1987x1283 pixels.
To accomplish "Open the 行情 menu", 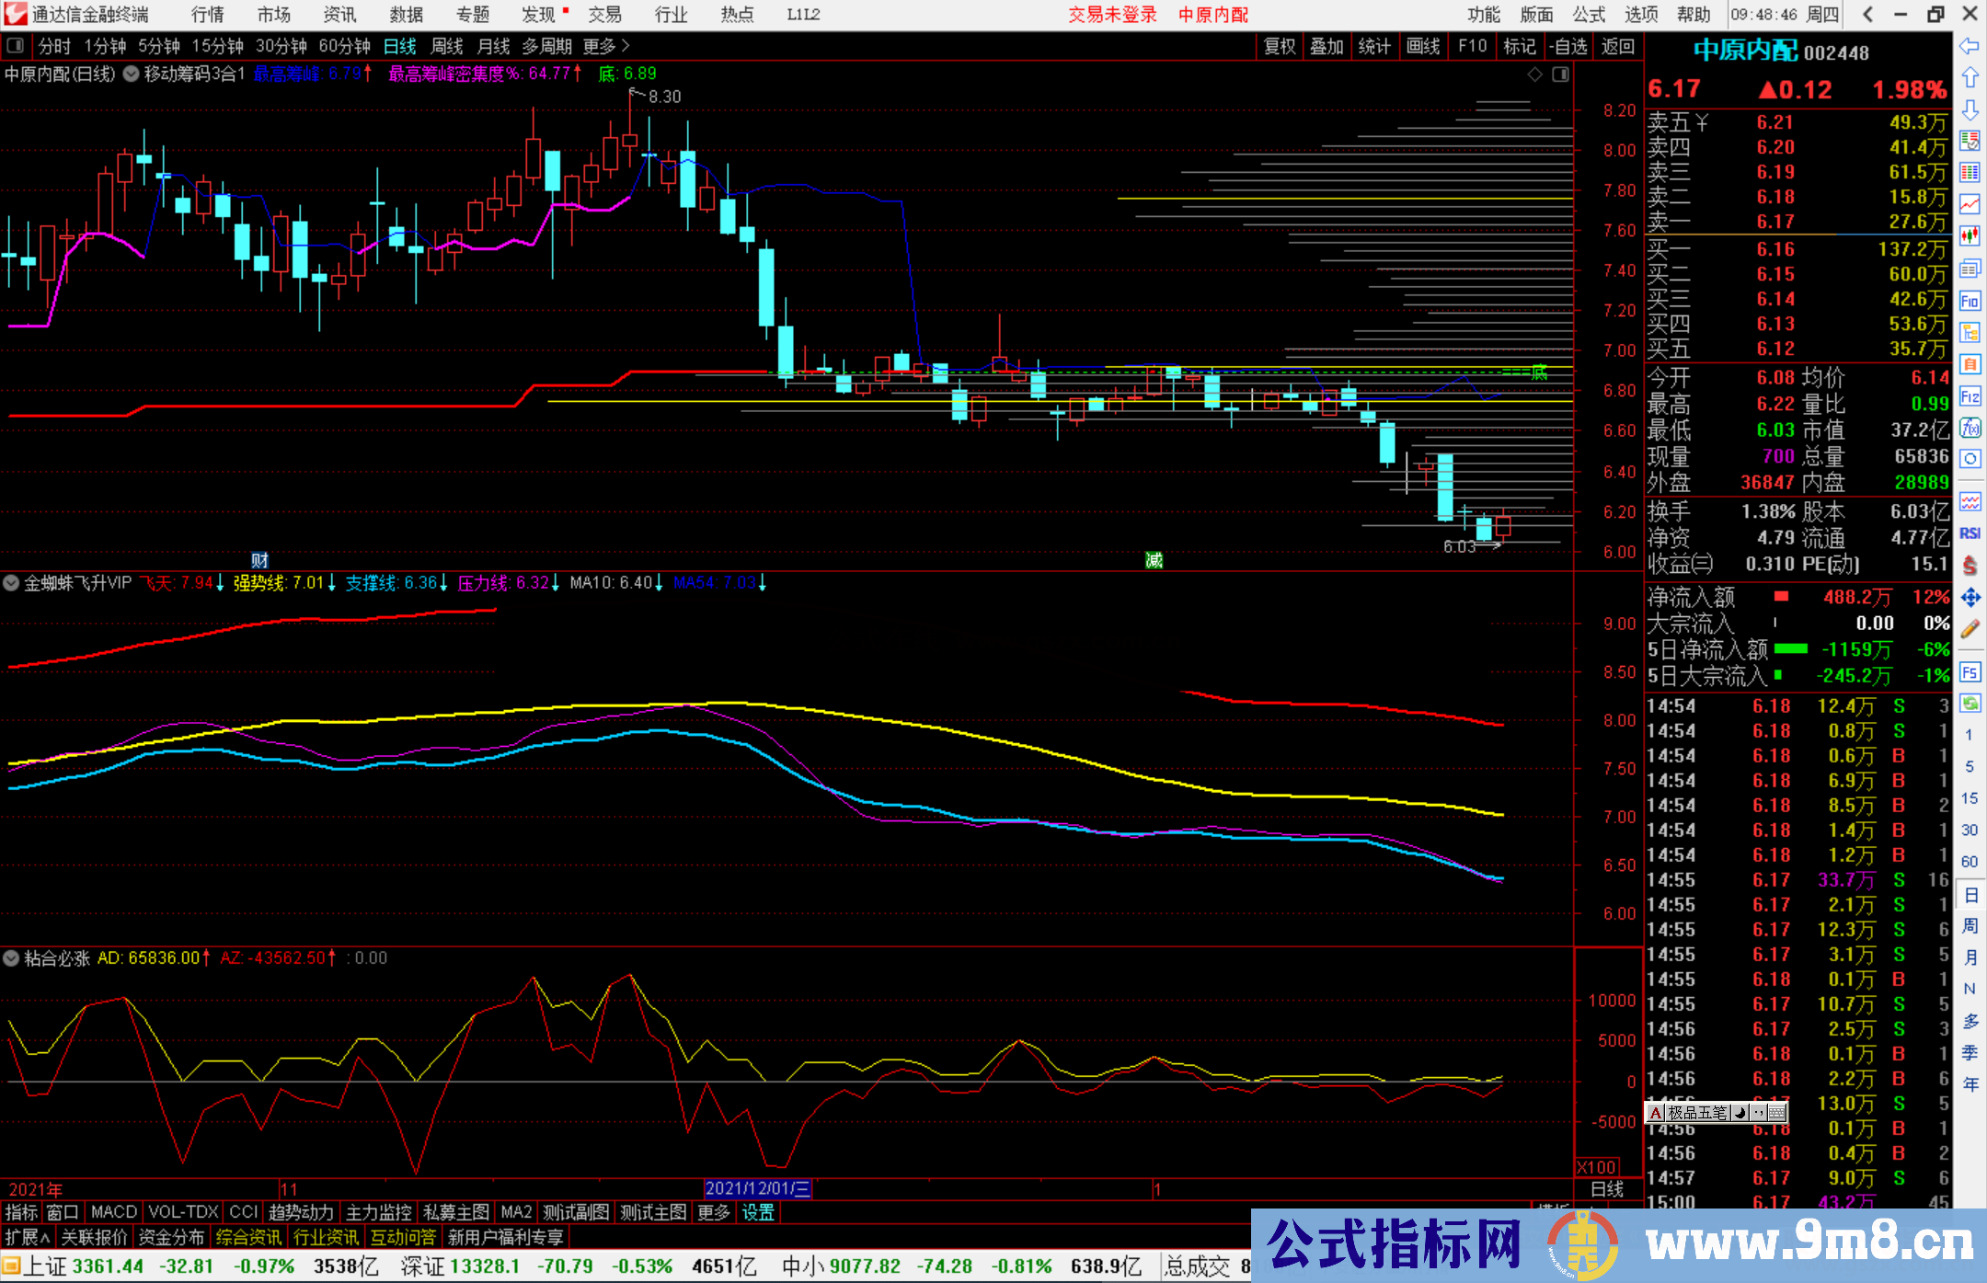I will [x=208, y=15].
